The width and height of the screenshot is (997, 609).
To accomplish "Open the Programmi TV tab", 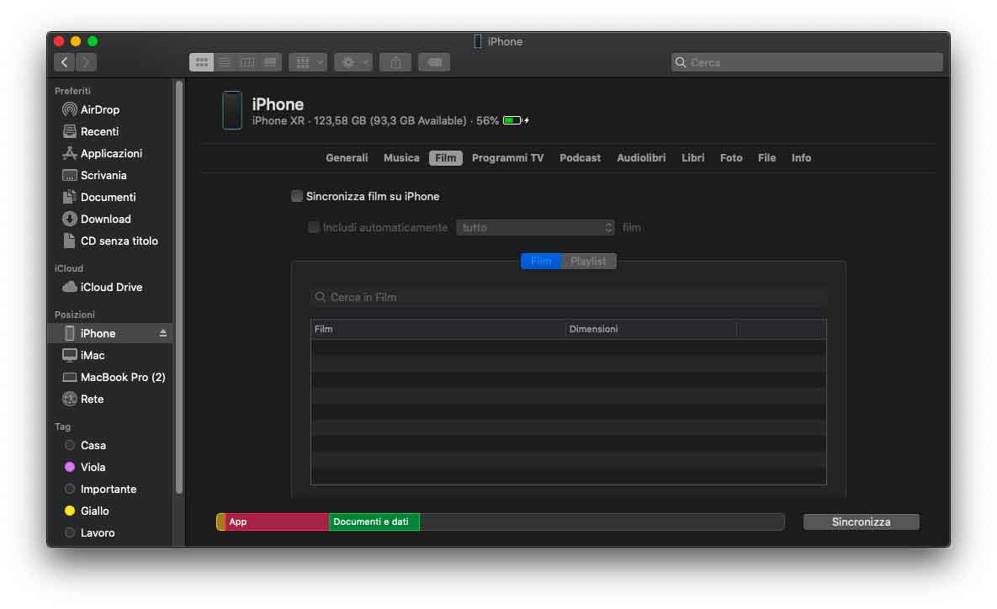I will coord(507,158).
